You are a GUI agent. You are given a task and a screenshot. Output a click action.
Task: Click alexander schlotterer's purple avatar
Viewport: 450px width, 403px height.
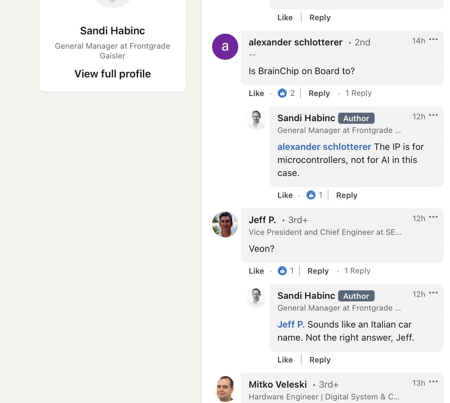click(x=225, y=47)
